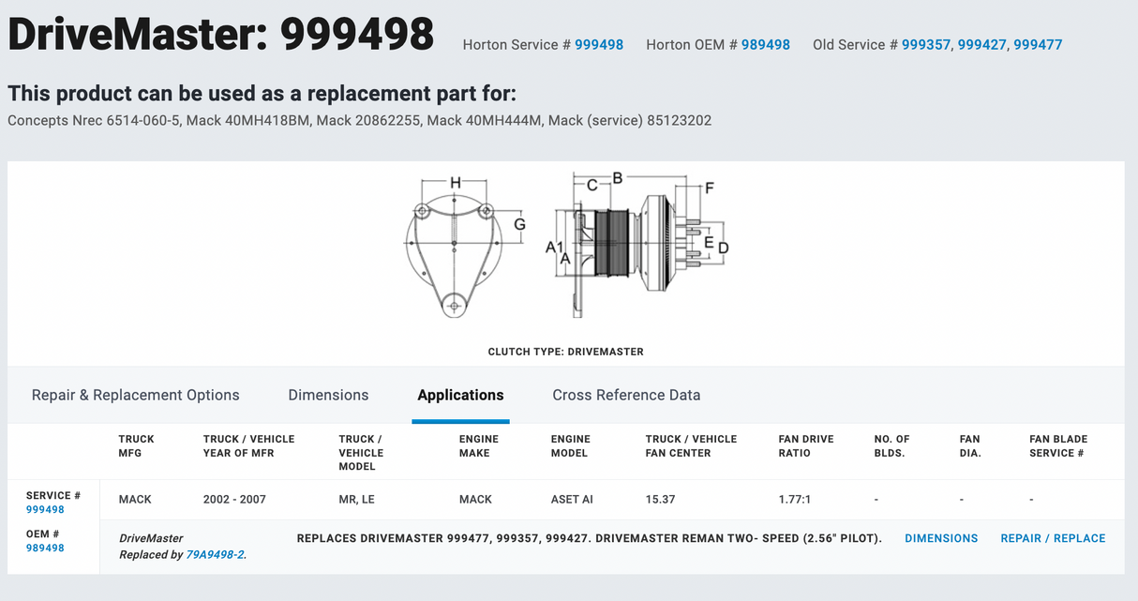Viewport: 1138px width, 601px height.
Task: Follow the replacement part 79A9498-2 link
Action: point(215,555)
